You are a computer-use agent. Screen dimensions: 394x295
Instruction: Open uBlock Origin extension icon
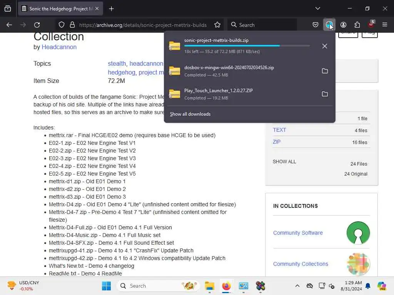tap(371, 24)
